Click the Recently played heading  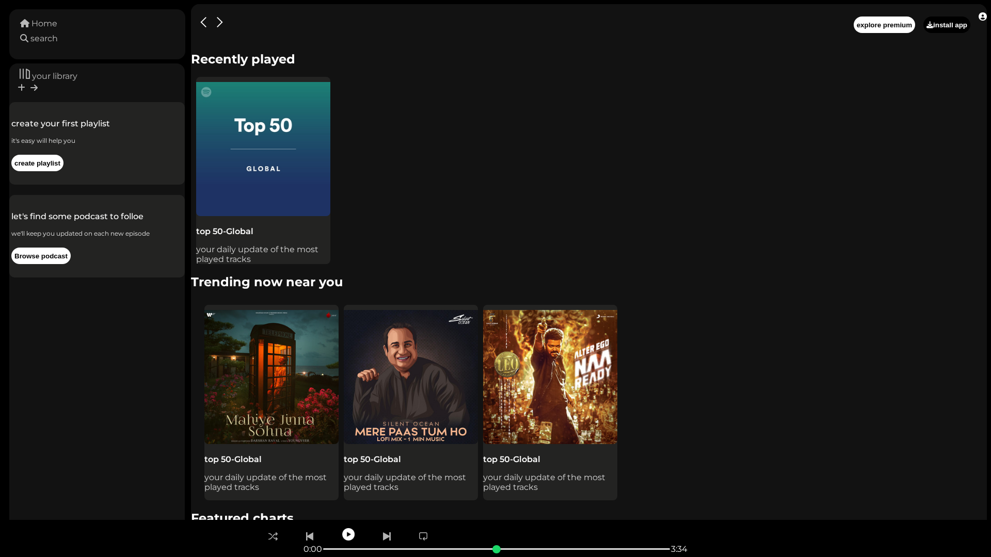243,59
